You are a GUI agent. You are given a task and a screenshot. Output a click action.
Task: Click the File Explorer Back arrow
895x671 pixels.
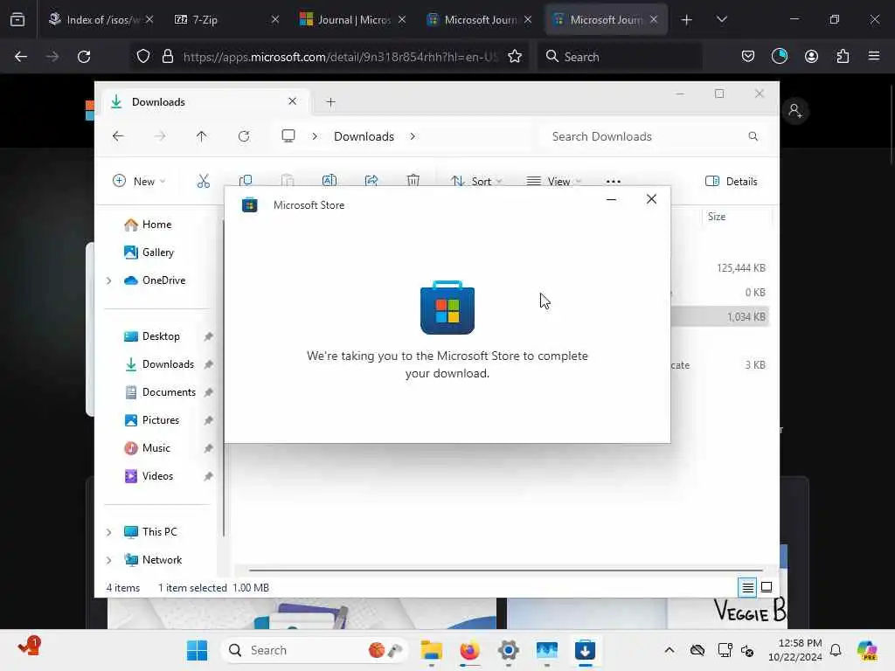(x=118, y=135)
